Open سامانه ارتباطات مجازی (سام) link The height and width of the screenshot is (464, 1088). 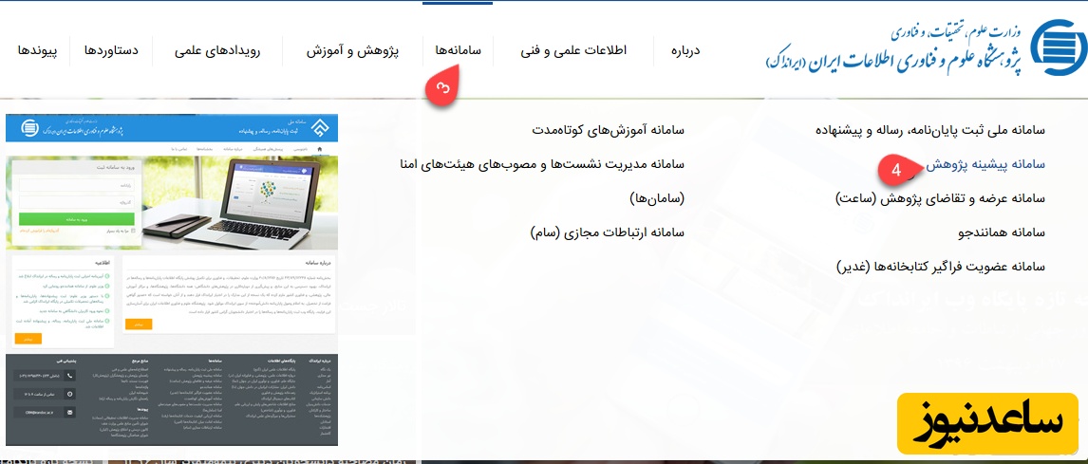[x=608, y=232]
